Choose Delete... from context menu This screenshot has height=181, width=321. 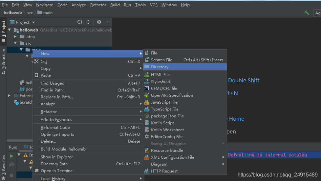coord(88,141)
